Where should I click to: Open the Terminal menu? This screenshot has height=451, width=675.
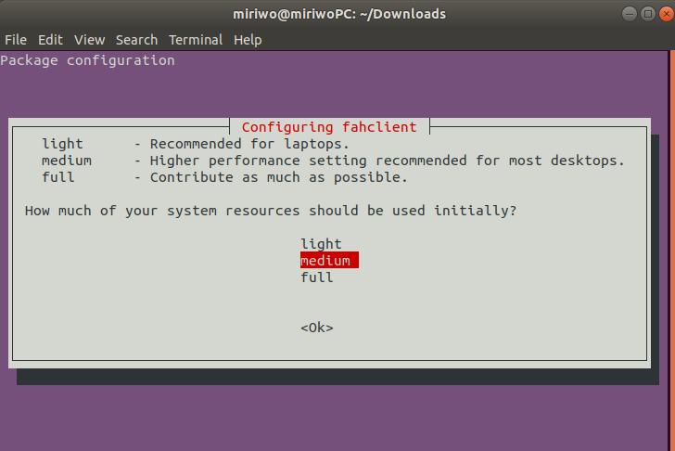pyautogui.click(x=196, y=40)
